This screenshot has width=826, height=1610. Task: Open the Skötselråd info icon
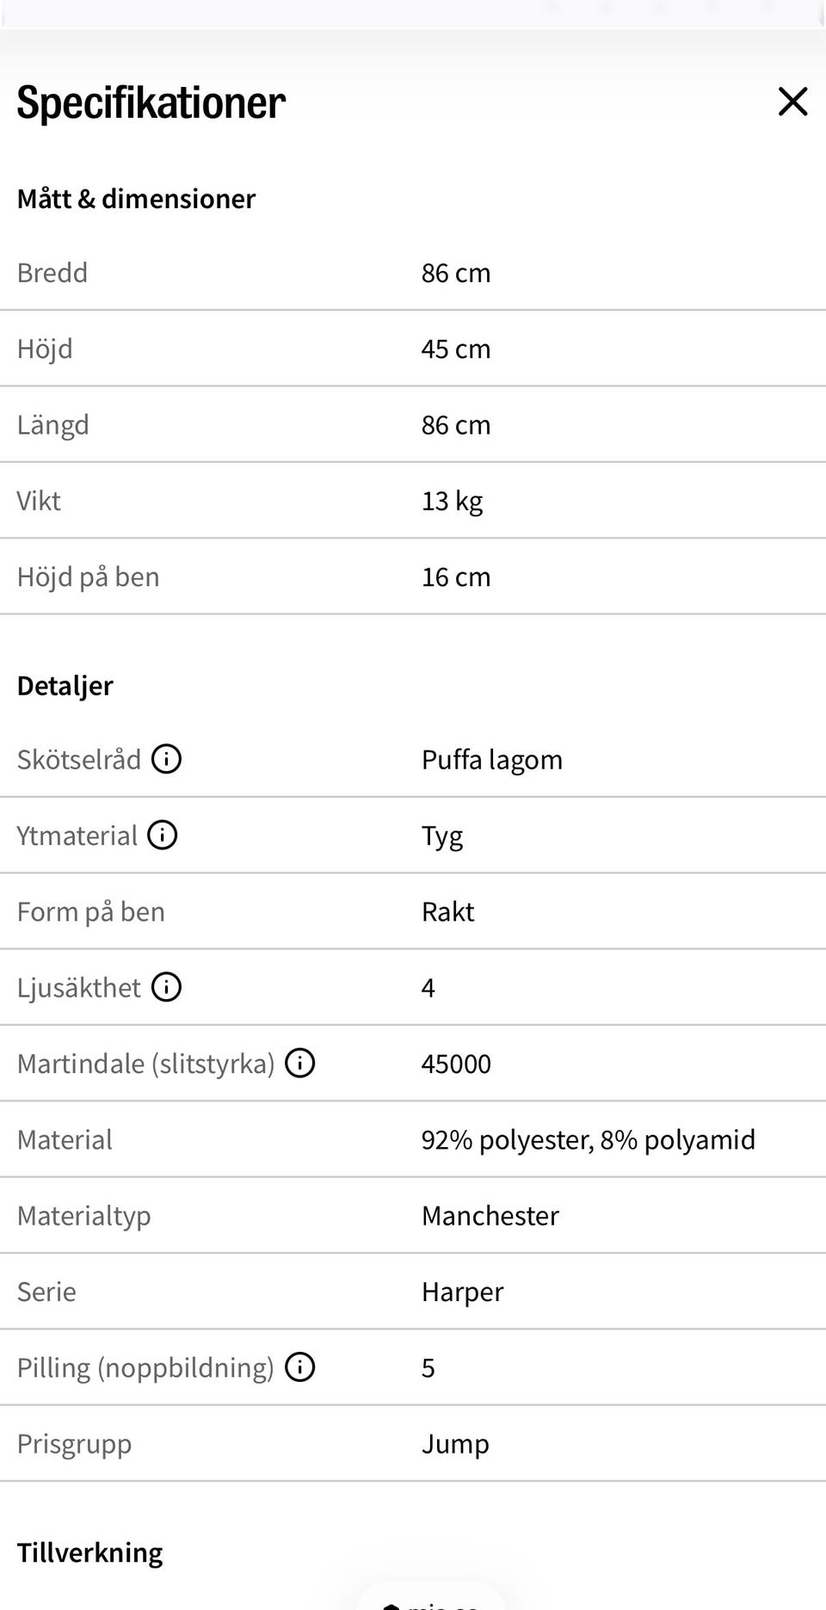coord(166,759)
